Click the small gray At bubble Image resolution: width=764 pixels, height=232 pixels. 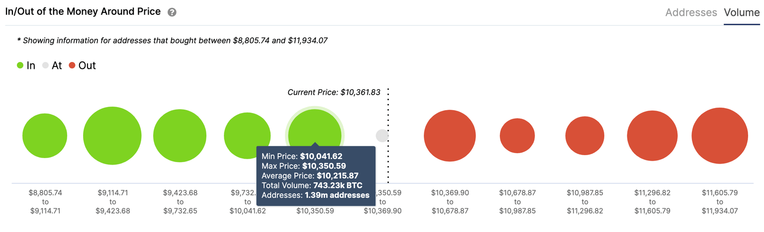tap(382, 135)
